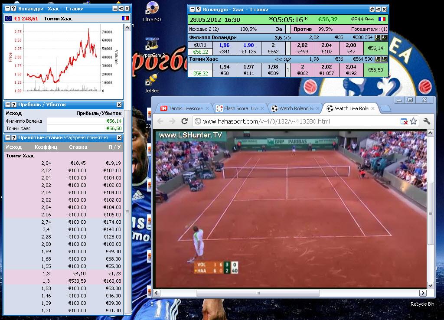Viewport: 444px width, 320px height.
Task: Collapse left Ставки window with minus icon
Action: [8, 9]
